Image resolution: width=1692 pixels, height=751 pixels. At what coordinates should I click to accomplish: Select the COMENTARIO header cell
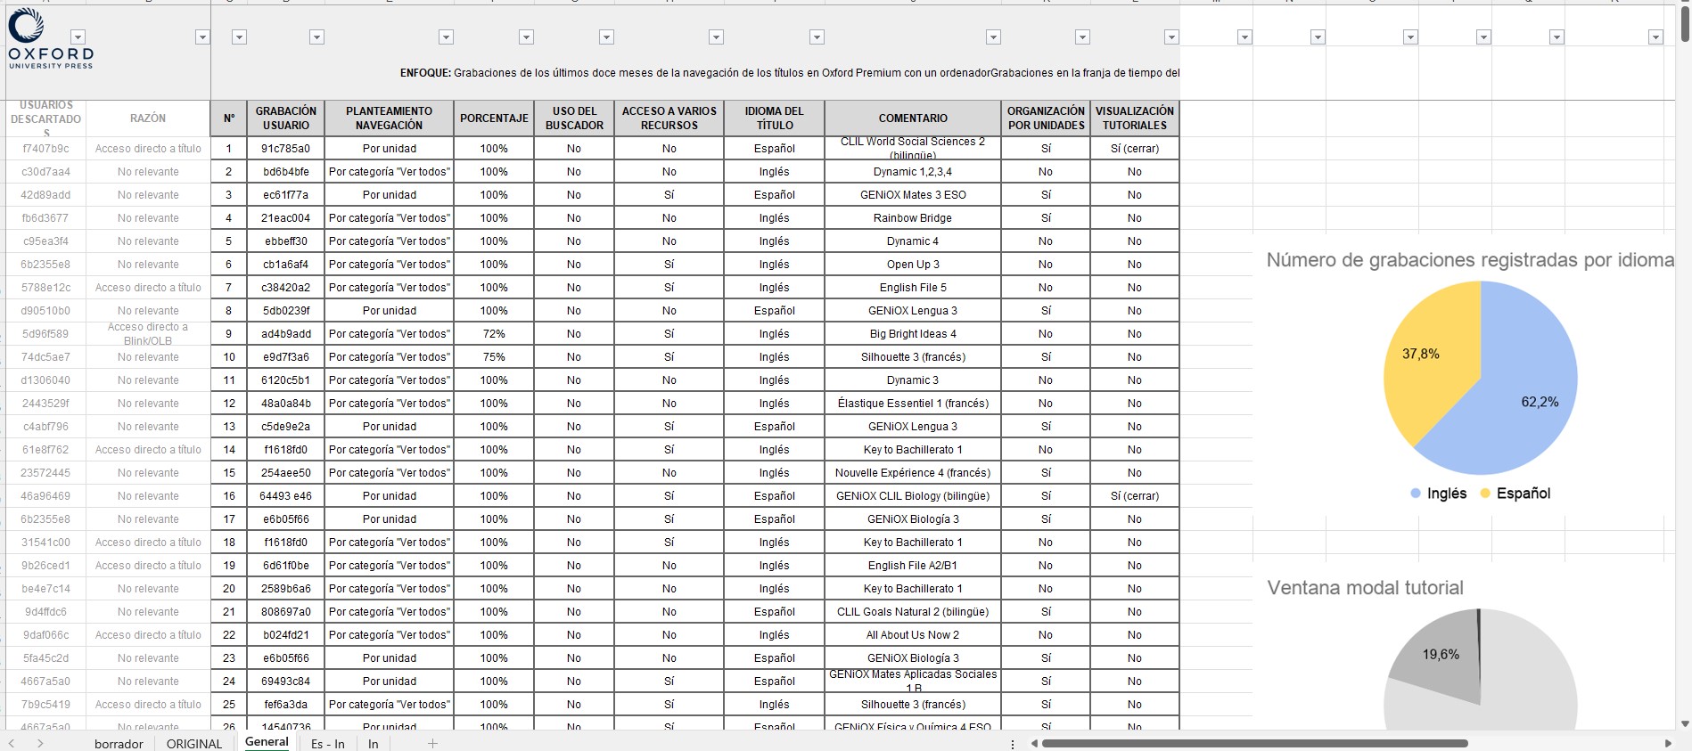click(913, 118)
